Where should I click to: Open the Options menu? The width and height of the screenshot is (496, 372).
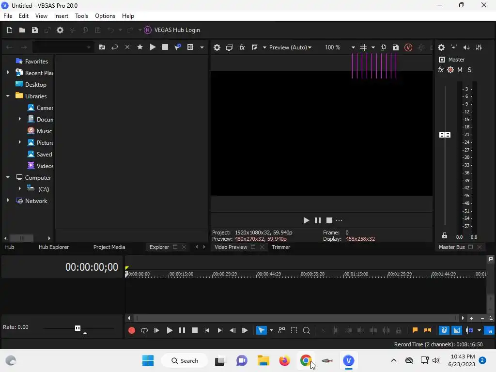tap(105, 16)
